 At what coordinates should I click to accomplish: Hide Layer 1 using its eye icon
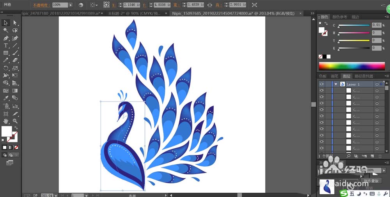click(322, 84)
